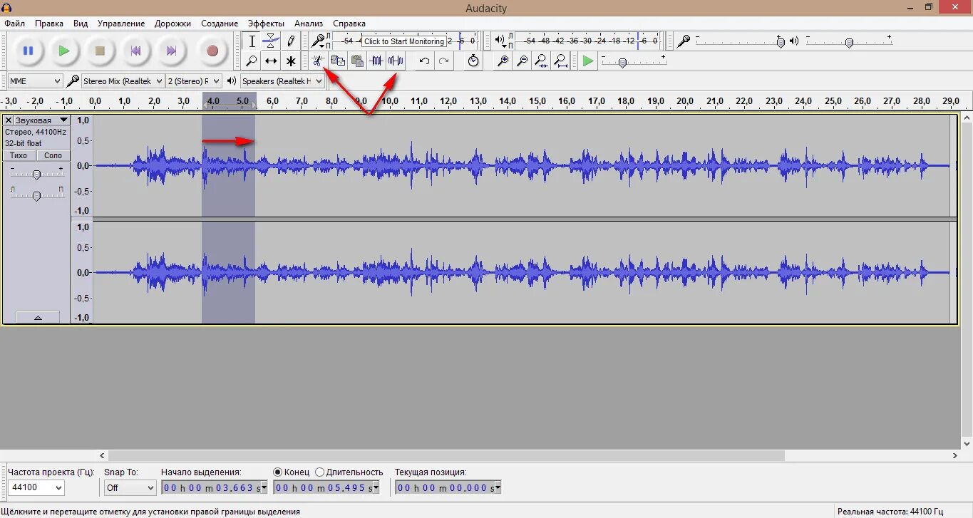Select the Selection (I-beam) tool

[x=252, y=41]
